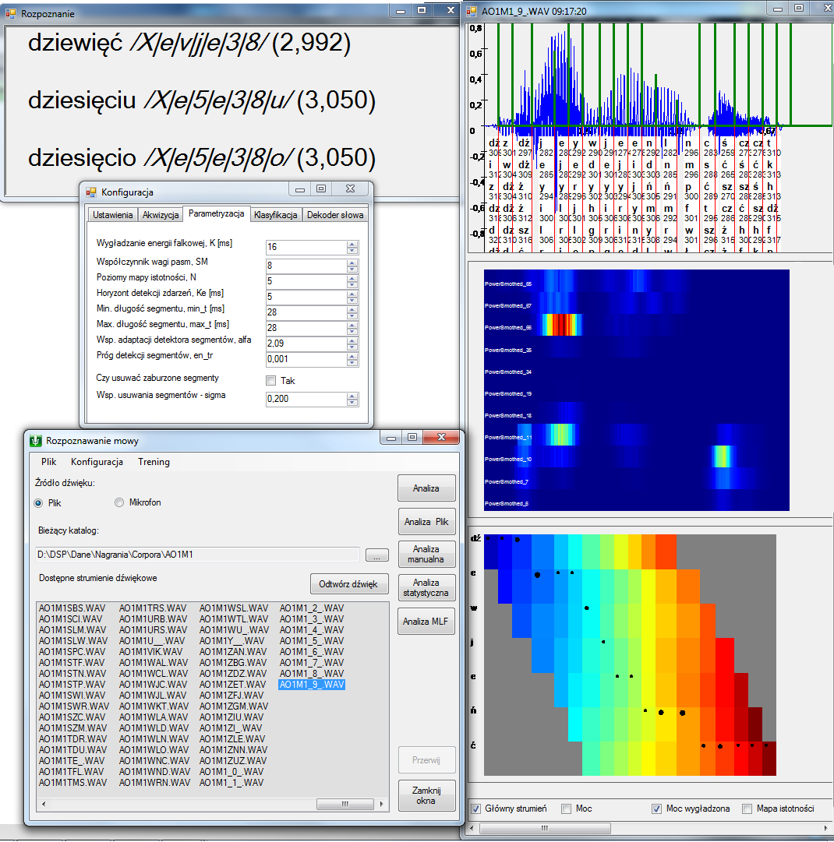Select file AO1M1_0_.WAV in the list
The width and height of the screenshot is (834, 842).
231,772
